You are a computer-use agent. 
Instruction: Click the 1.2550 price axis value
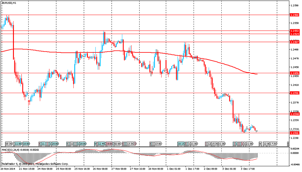point(295,23)
